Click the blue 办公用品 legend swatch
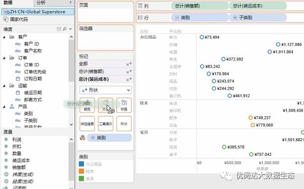This screenshot has width=304, height=189. click(x=81, y=164)
